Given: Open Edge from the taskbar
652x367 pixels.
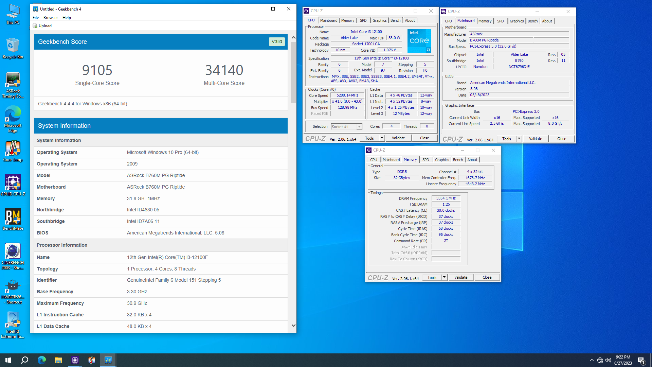Looking at the screenshot, I should point(42,360).
